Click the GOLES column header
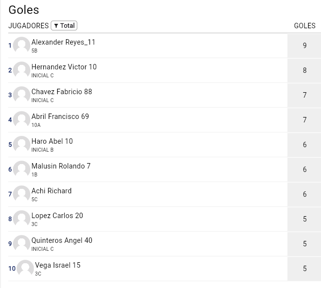The image size is (321, 288). (x=305, y=26)
